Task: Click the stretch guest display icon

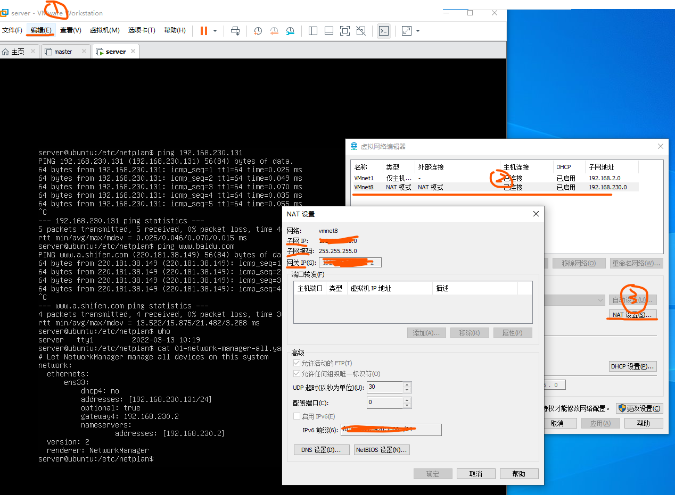Action: pos(407,31)
